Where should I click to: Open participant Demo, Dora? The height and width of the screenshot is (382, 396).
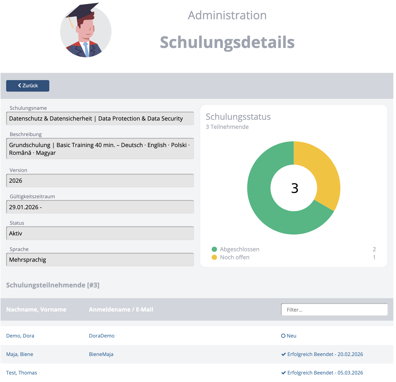[x=20, y=336]
